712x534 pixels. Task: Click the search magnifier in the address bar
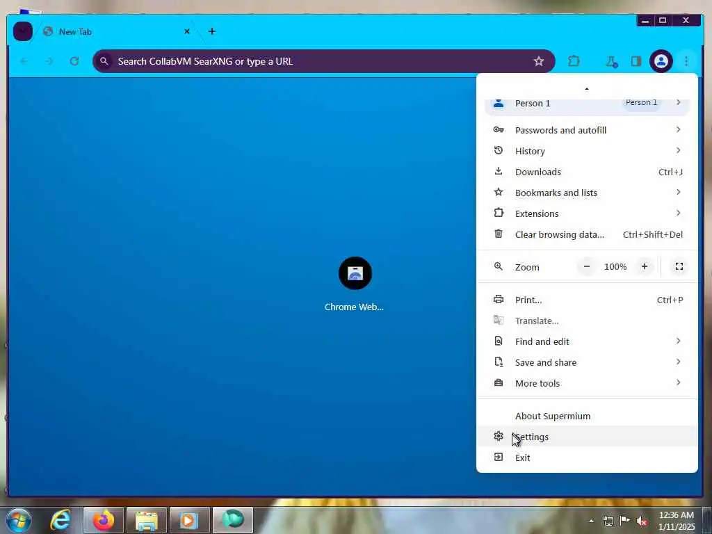pyautogui.click(x=104, y=61)
